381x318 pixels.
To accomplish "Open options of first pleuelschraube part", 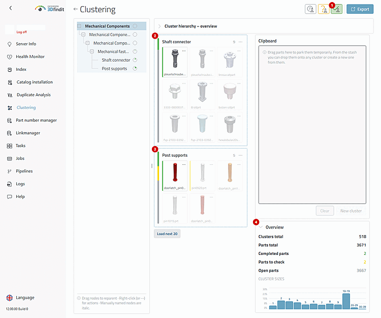I will pos(184,51).
